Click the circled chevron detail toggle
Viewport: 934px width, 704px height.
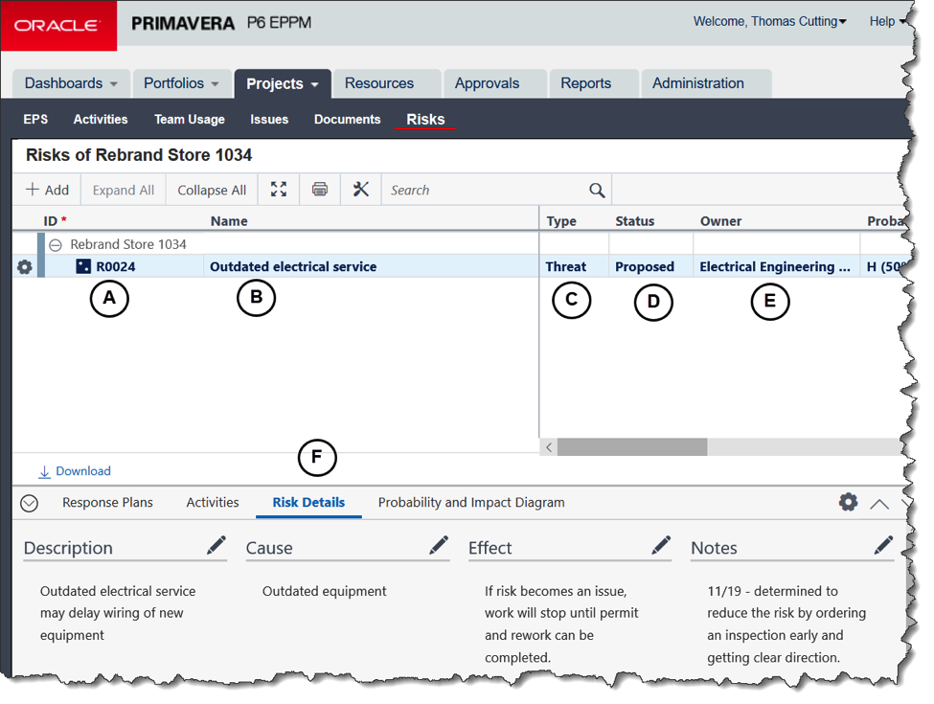tap(29, 503)
